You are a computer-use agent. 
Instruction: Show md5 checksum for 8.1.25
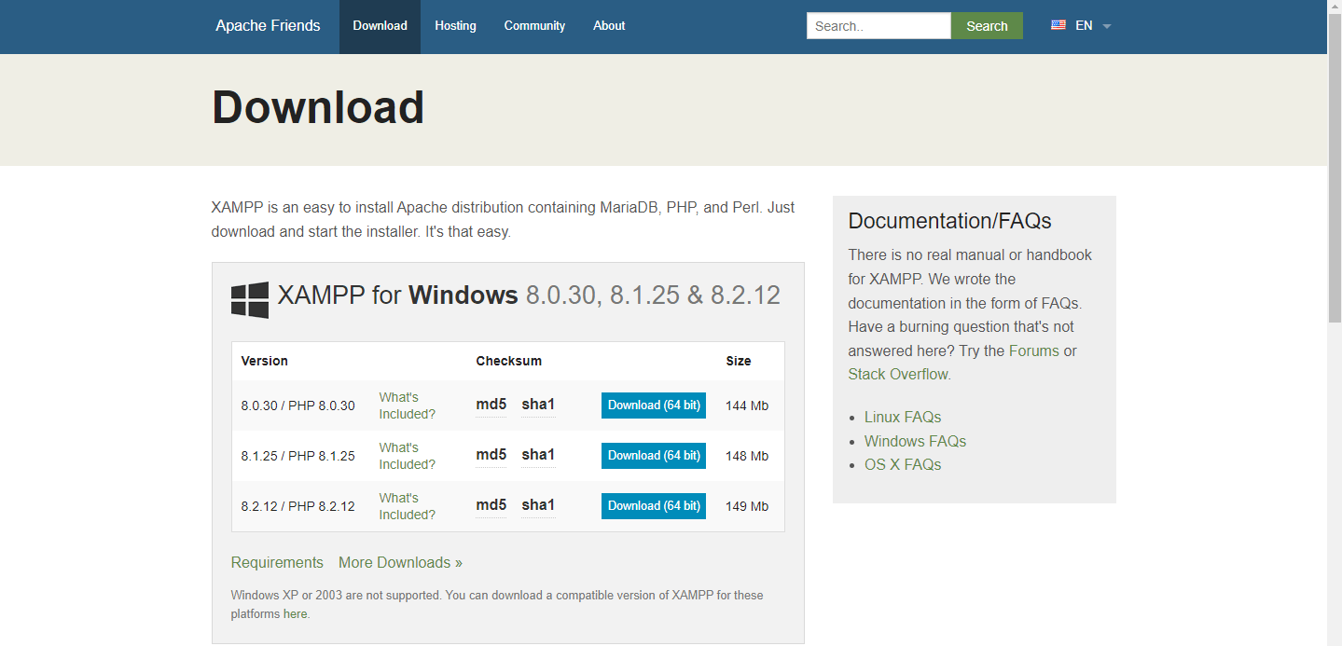pyautogui.click(x=491, y=455)
